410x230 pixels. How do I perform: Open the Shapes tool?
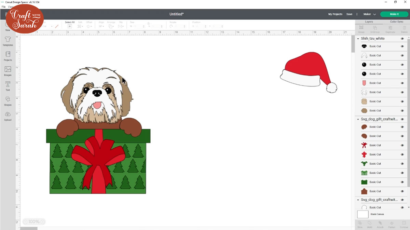click(8, 101)
